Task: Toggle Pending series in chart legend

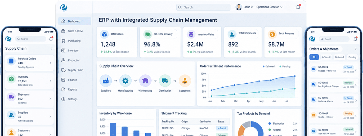Action: point(285,66)
